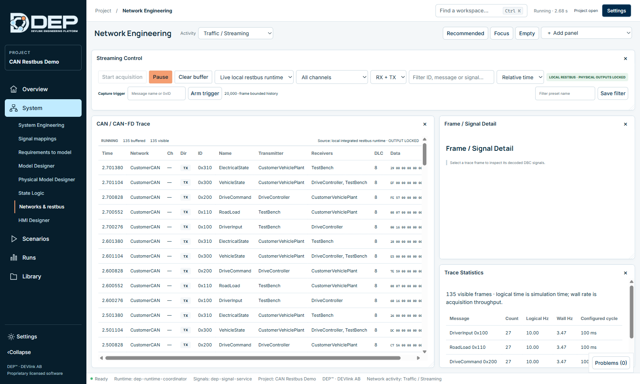Screen dimensions: 640x384
Task: Focus the Find a workspace search field
Action: pyautogui.click(x=481, y=11)
